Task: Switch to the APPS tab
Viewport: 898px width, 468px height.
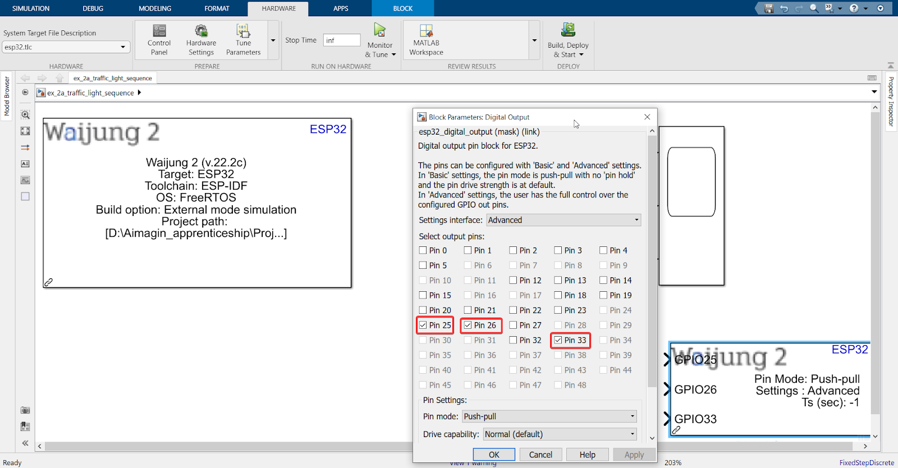Action: point(341,8)
